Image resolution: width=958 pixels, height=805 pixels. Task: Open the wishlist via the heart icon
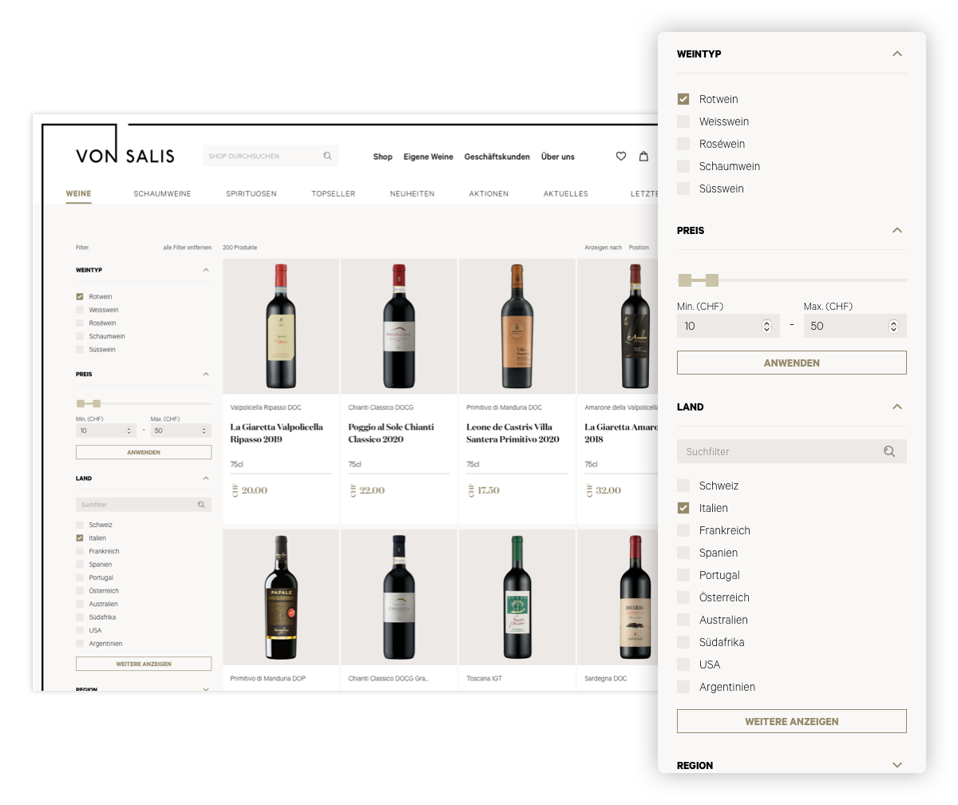[x=621, y=157]
